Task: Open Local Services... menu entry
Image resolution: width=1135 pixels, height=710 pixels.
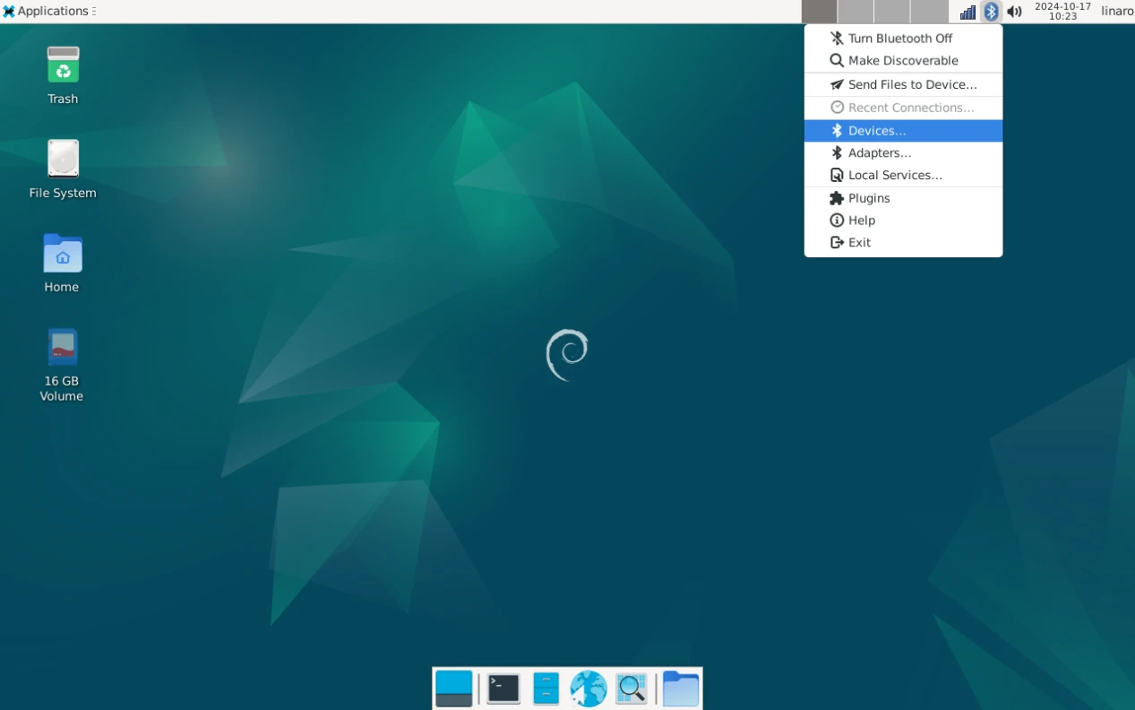Action: coord(903,176)
